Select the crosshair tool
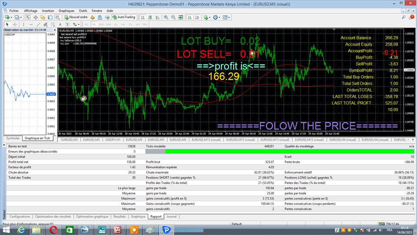Image resolution: width=417 pixels, height=235 pixels. click(15, 24)
